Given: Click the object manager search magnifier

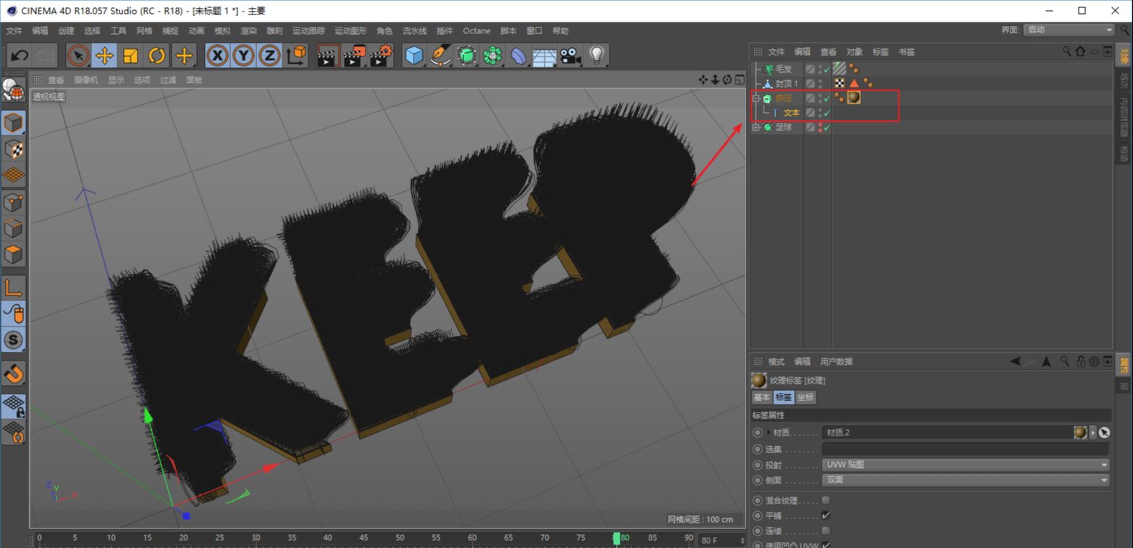Looking at the screenshot, I should pos(1066,51).
